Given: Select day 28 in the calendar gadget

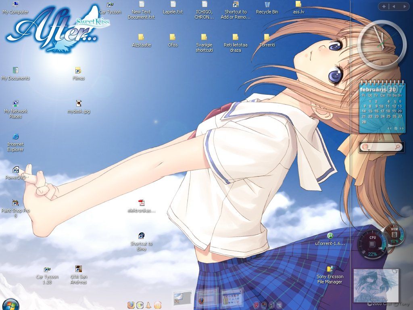Looking at the screenshot, I should tap(364, 122).
